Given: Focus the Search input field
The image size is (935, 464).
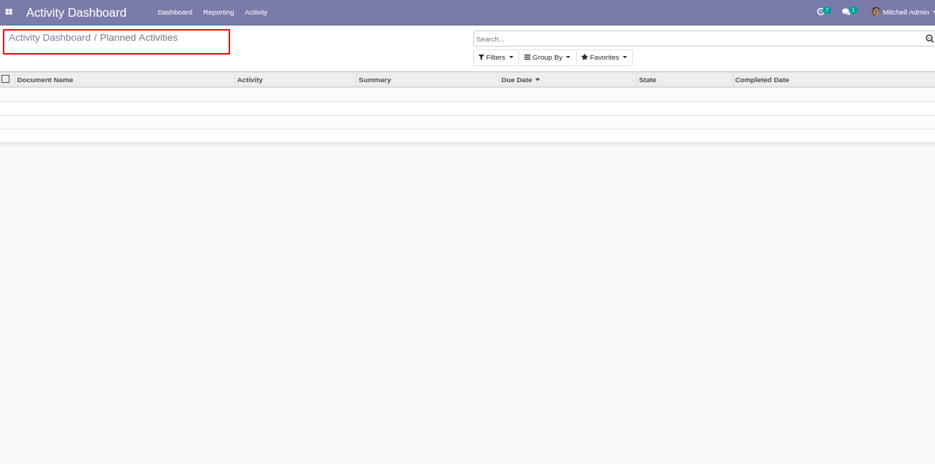Looking at the screenshot, I should tap(698, 39).
